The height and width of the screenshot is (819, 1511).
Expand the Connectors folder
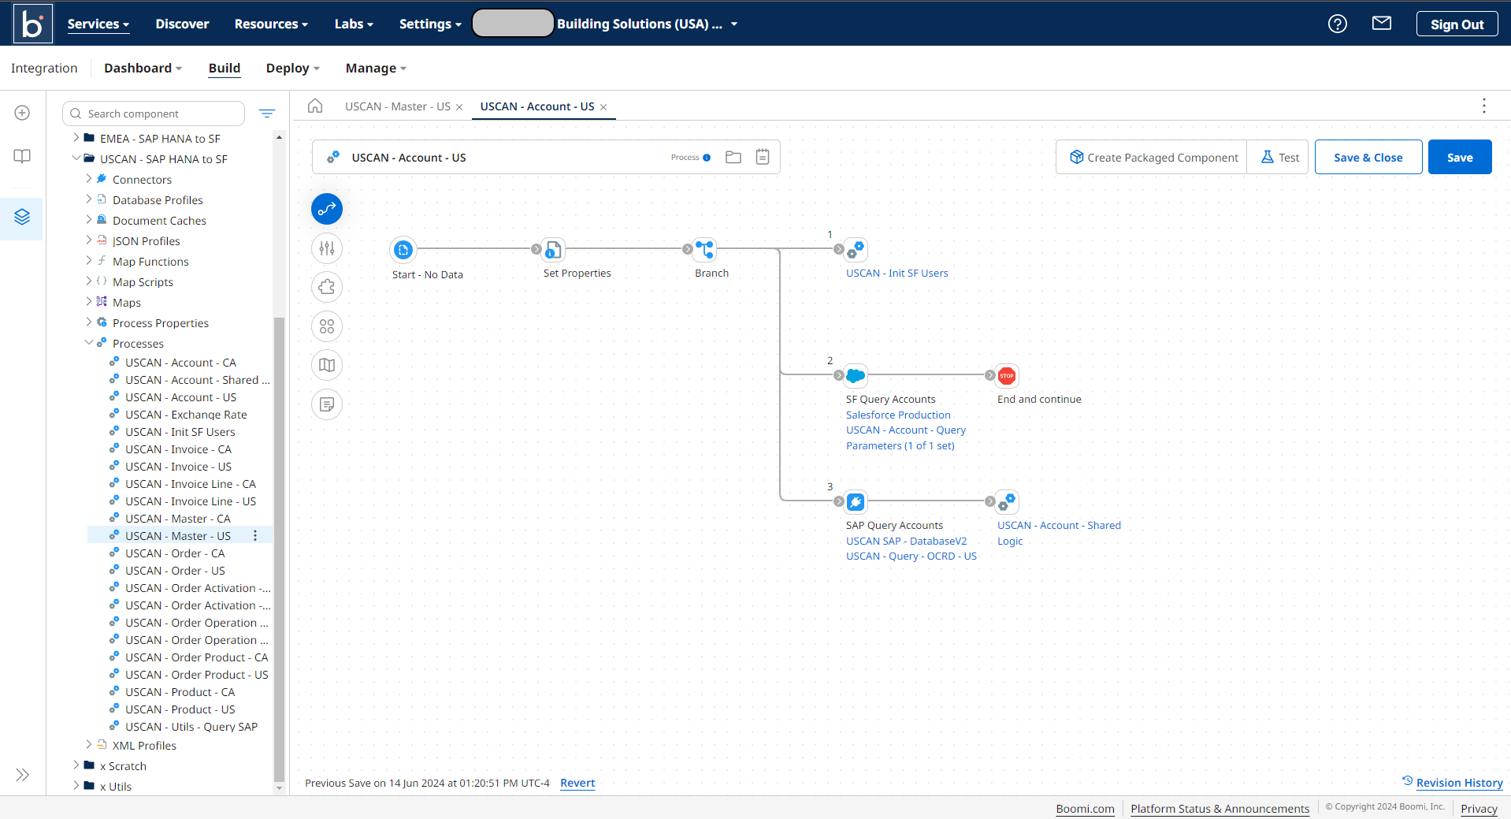(90, 179)
